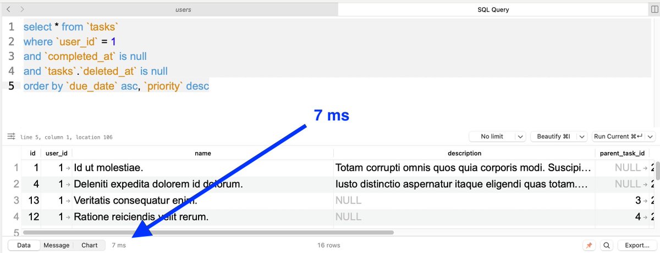Viewport: 660px width, 253px height.
Task: Select the id cell with value 12
Action: [32, 217]
